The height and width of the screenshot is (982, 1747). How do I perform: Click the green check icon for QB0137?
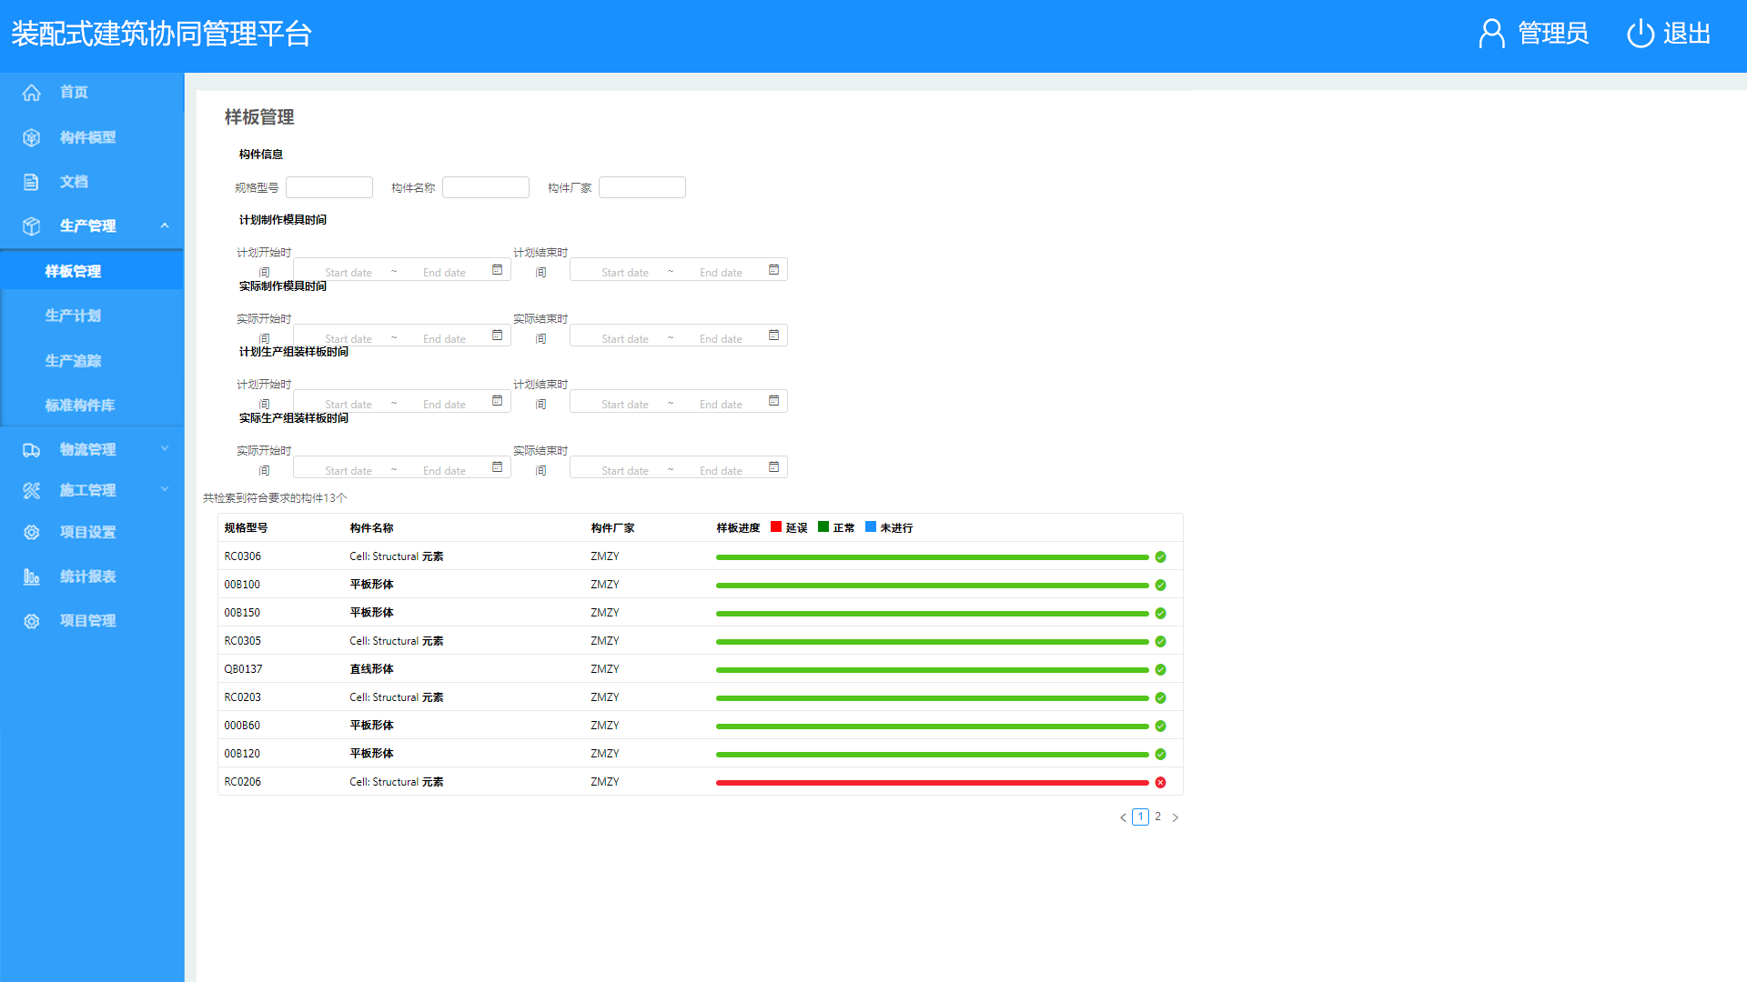pyautogui.click(x=1160, y=670)
